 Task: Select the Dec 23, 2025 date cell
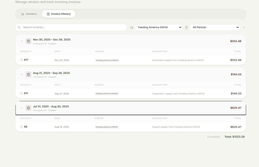(62, 60)
